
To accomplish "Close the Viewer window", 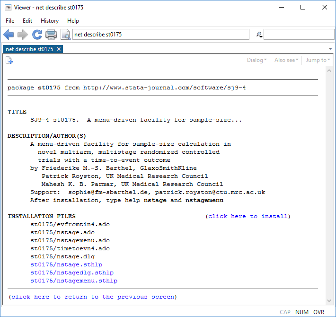I will [325, 7].
